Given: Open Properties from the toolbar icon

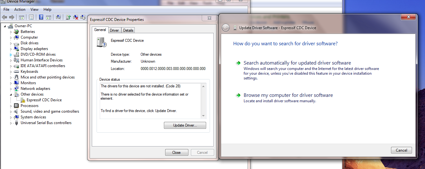Looking at the screenshot, I should point(31,17).
